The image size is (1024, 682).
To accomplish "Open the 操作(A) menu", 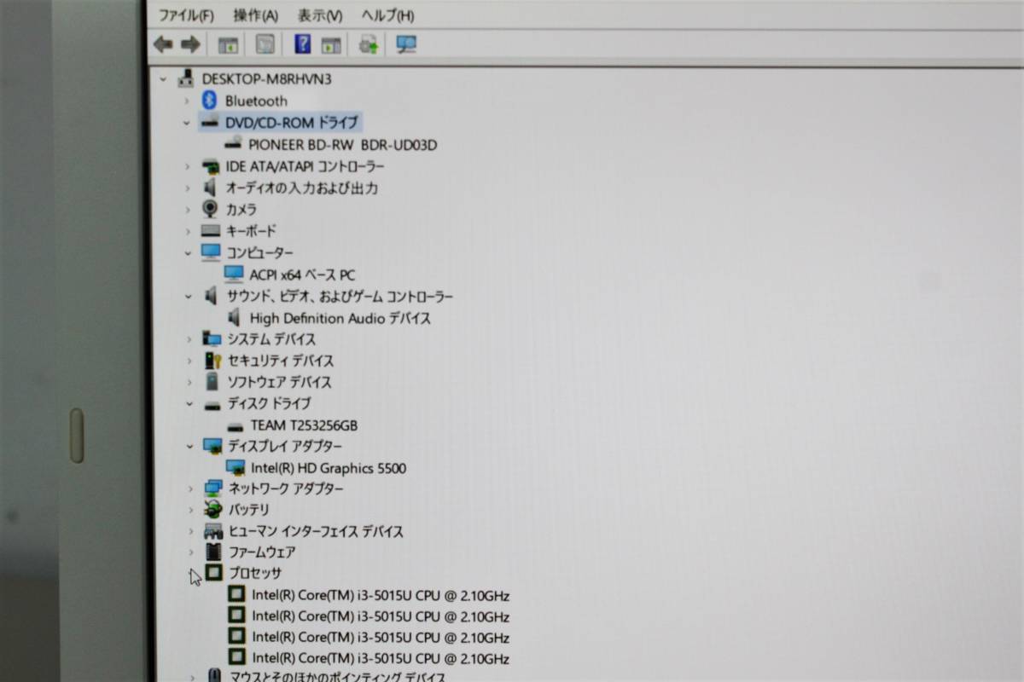I will coord(255,15).
